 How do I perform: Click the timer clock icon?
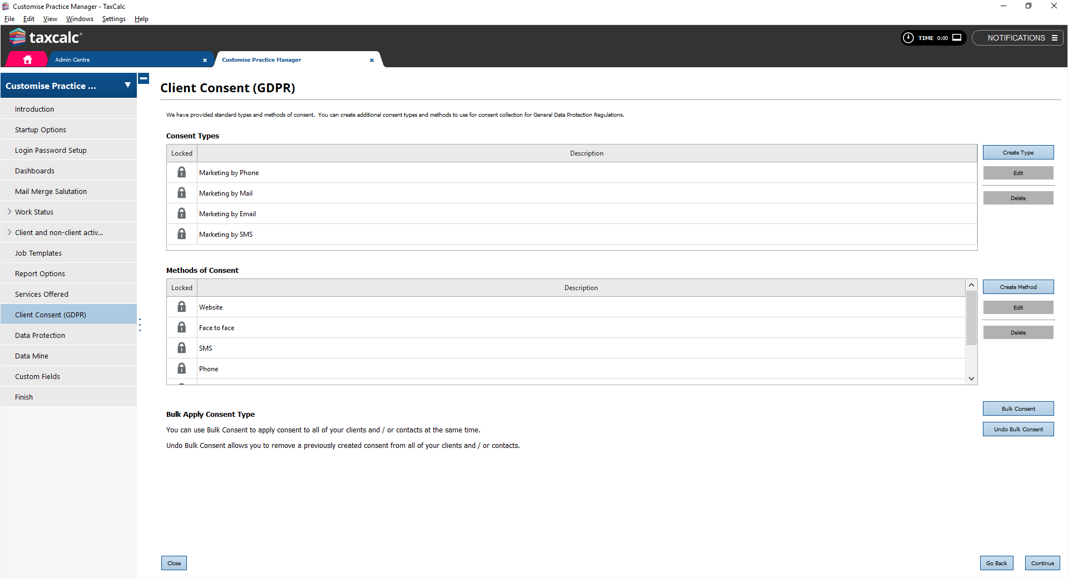908,38
